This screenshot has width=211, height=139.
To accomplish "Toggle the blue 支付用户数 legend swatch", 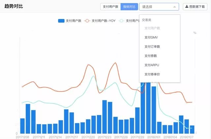I will (61, 21).
